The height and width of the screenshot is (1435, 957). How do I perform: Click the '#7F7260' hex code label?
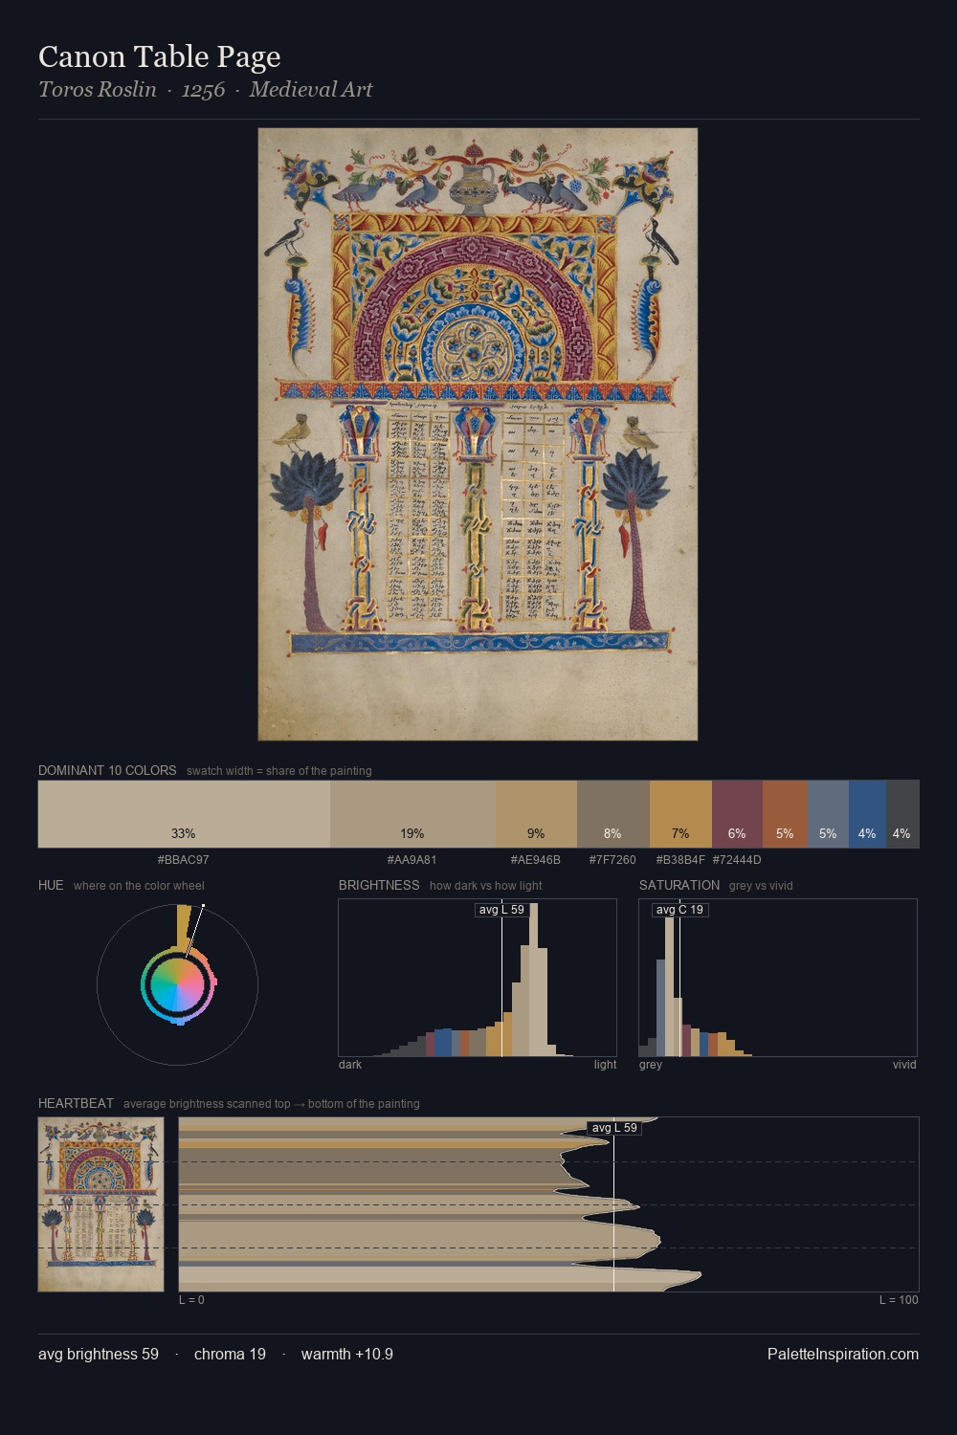click(x=612, y=860)
